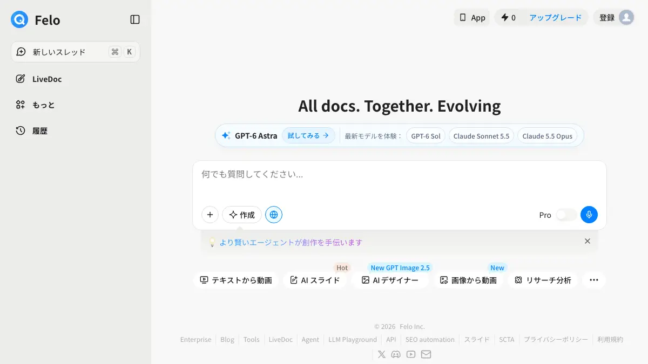Viewport: 648px width, 364px height.
Task: Click the 登録 sign-up button
Action: point(607,17)
